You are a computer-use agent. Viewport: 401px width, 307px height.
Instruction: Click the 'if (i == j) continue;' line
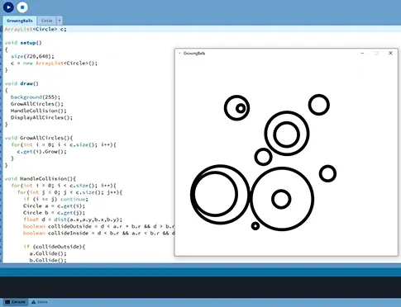coord(55,199)
